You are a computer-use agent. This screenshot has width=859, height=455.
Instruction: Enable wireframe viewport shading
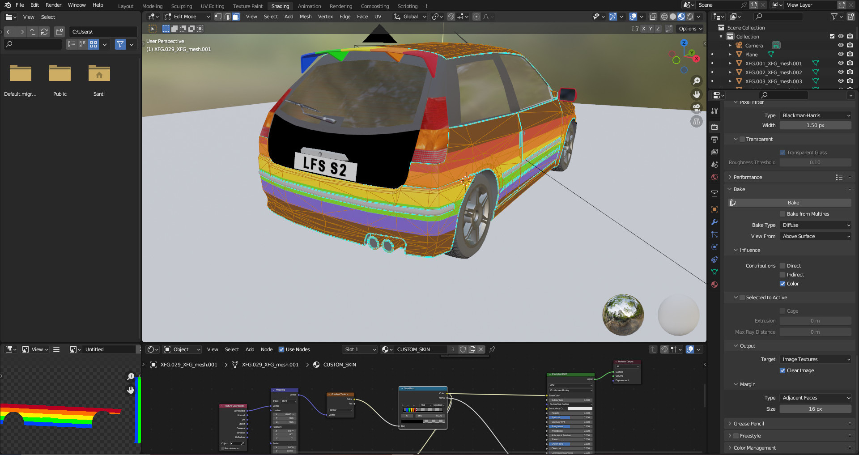point(664,17)
